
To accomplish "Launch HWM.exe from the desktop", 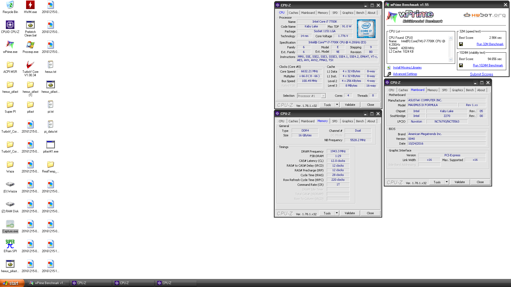I will [x=30, y=7].
